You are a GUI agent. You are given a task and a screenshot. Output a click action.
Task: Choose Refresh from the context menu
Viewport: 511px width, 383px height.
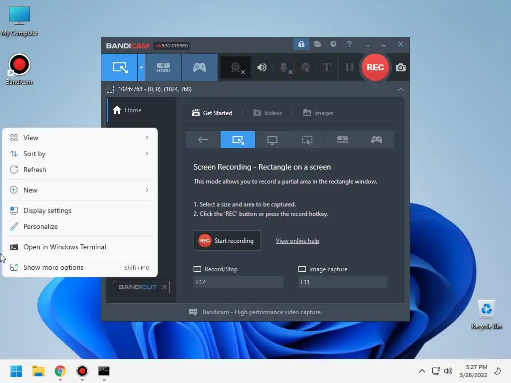tap(80, 170)
